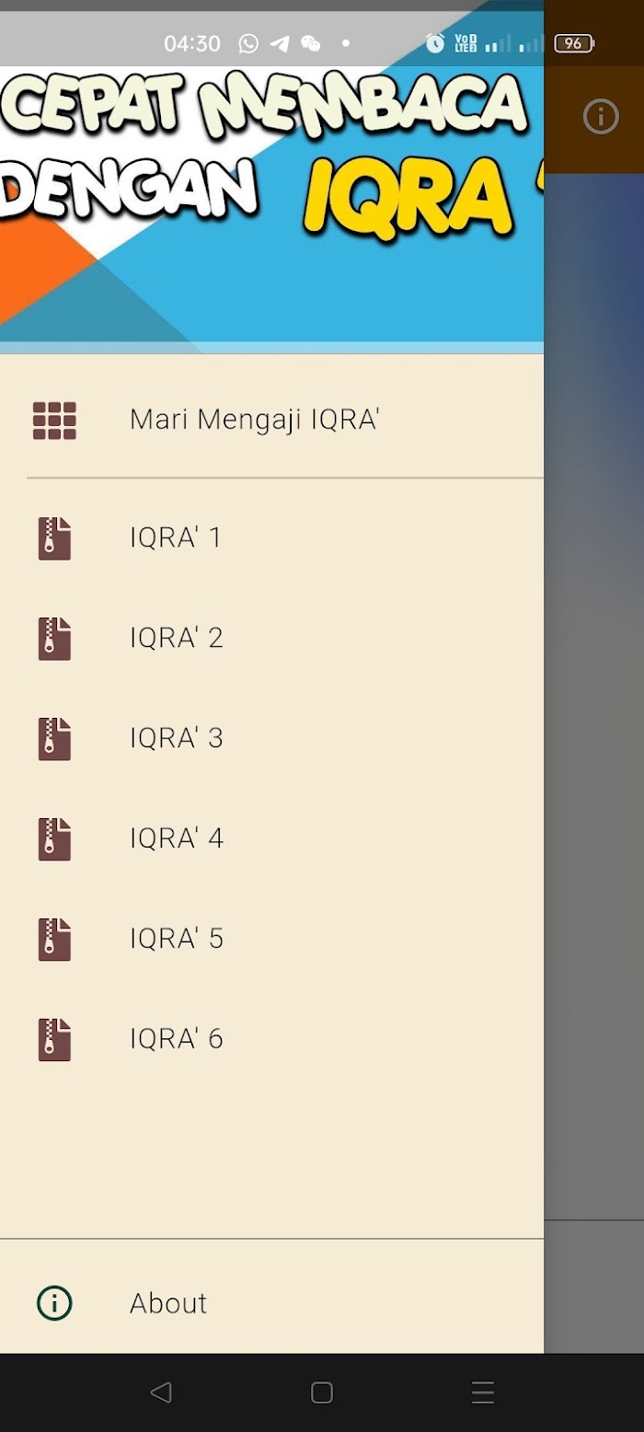Tap the Android home navigation button

point(322,1392)
